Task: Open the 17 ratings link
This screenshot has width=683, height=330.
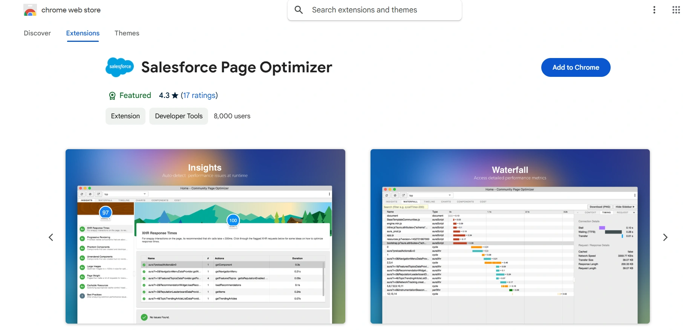Action: coord(199,95)
